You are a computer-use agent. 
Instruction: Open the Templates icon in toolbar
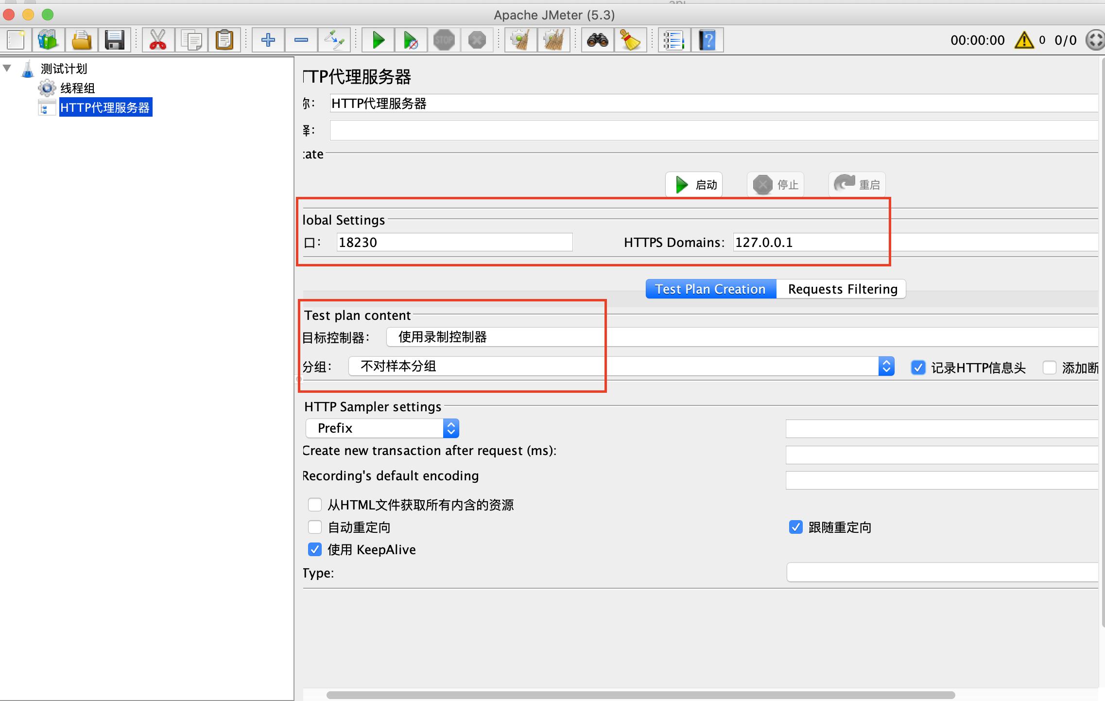coord(48,40)
